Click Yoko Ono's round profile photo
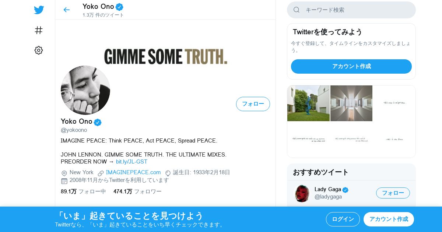 point(85,90)
